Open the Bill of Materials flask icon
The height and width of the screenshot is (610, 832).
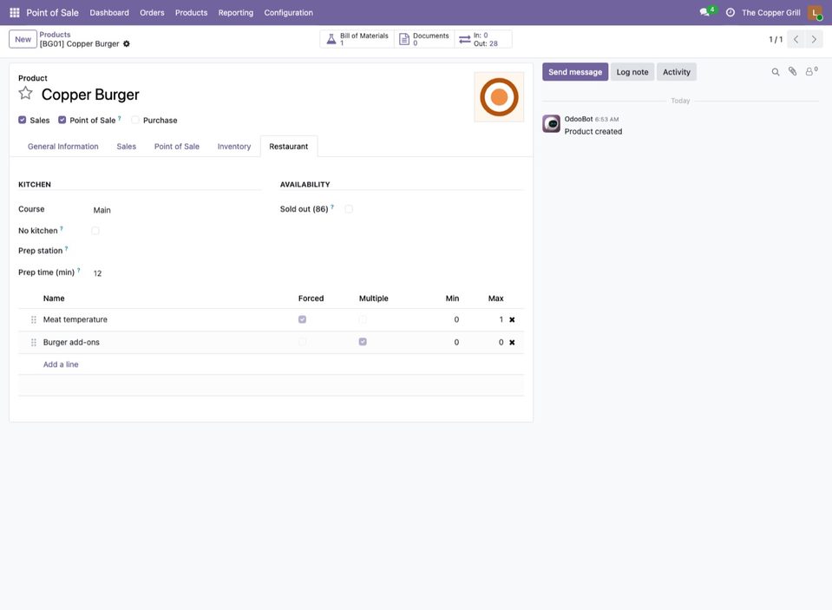tap(331, 39)
